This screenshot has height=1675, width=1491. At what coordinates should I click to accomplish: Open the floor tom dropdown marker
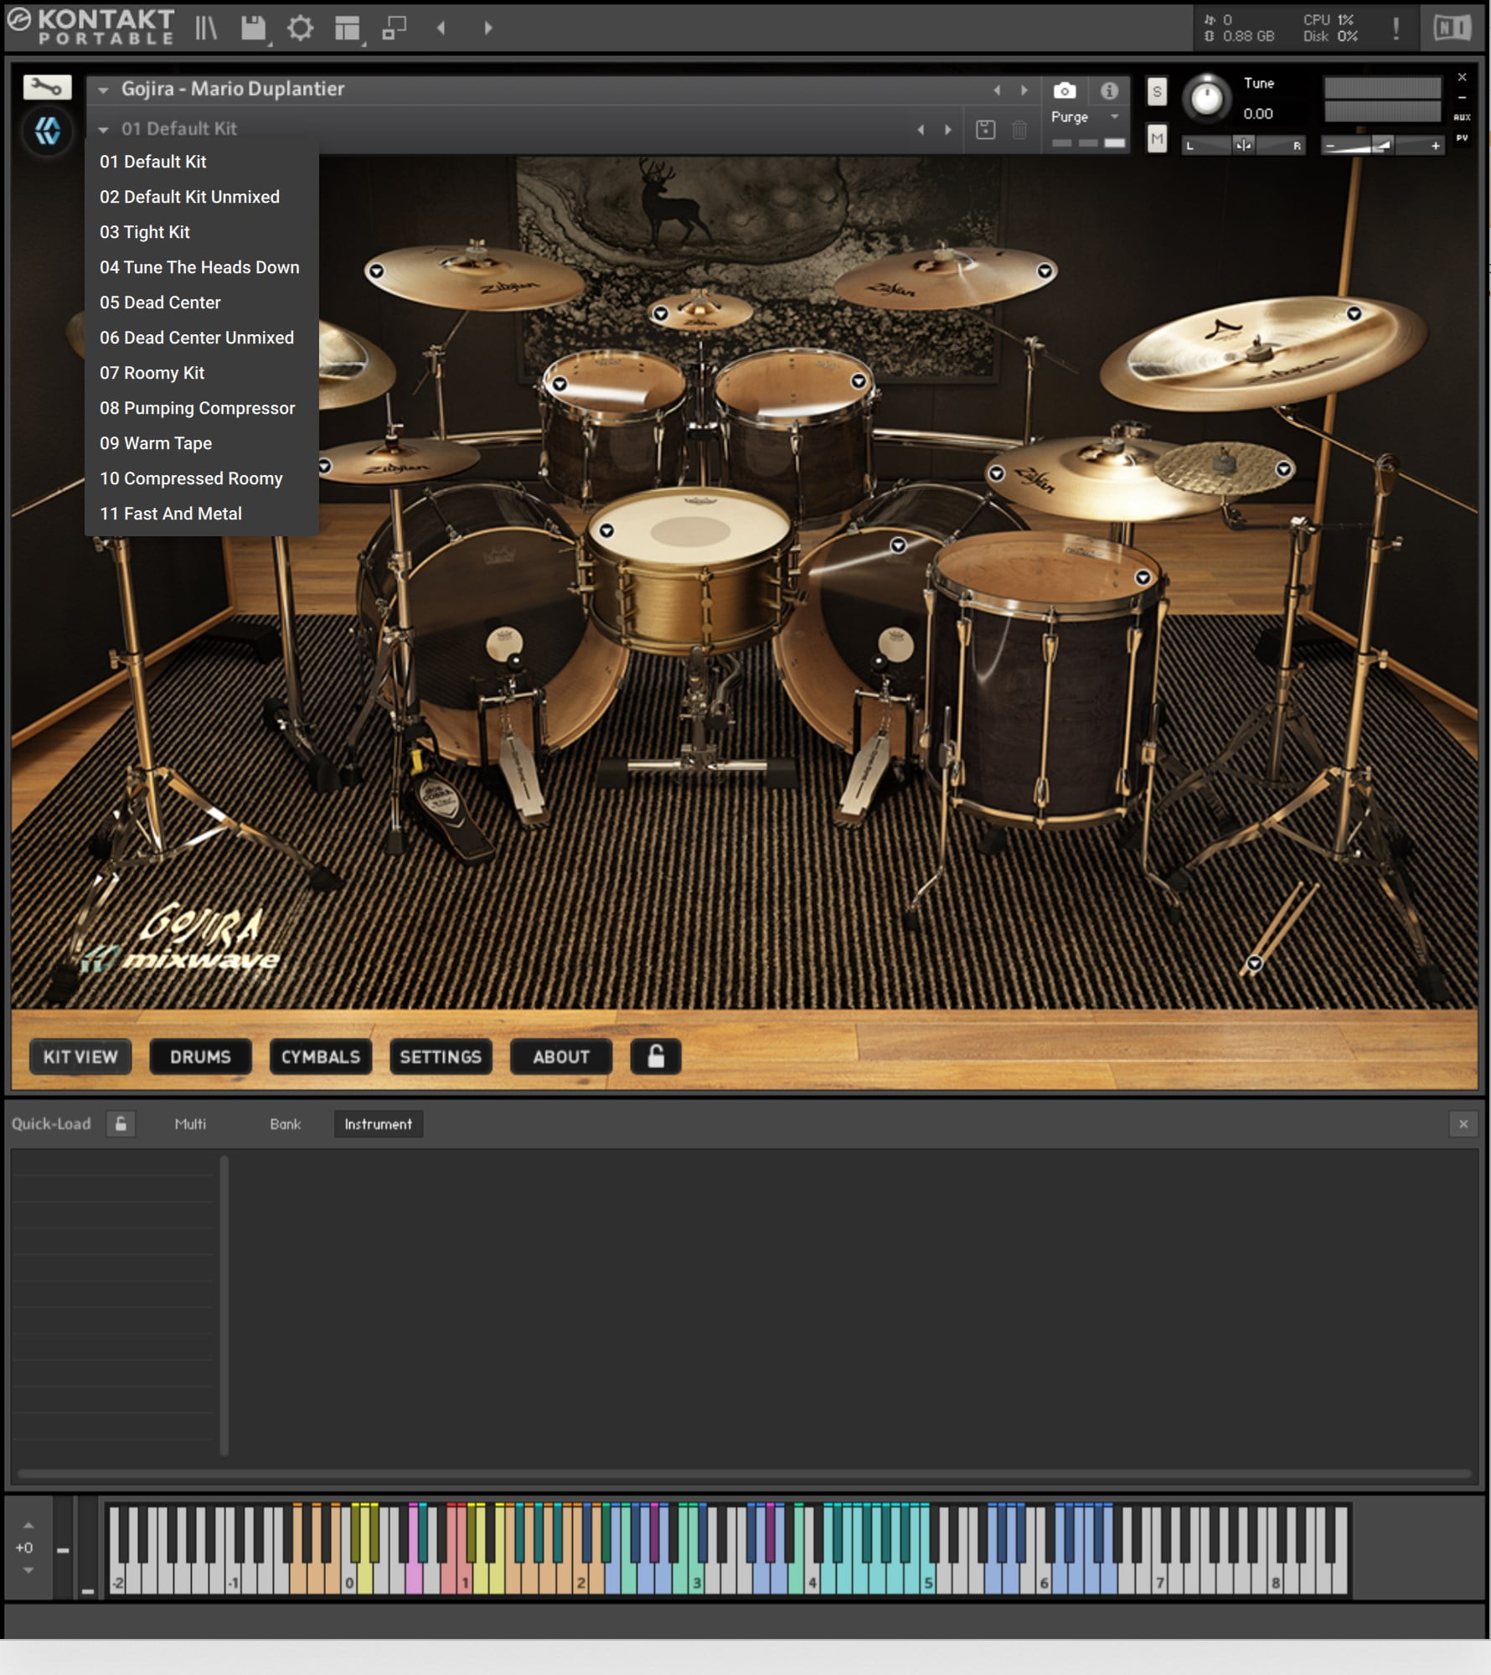[1143, 577]
